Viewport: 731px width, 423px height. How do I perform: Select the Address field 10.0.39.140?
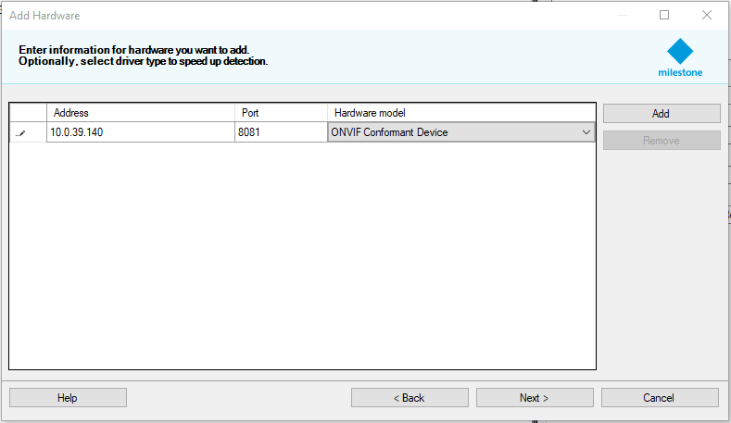pyautogui.click(x=140, y=132)
